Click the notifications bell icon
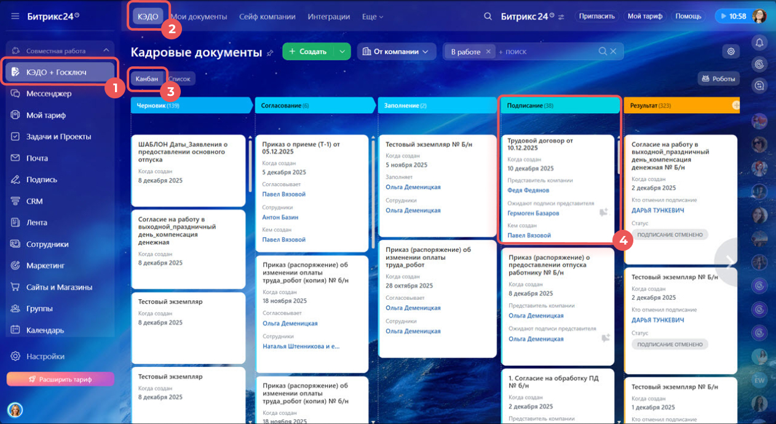Image resolution: width=776 pixels, height=424 pixels. tap(760, 42)
